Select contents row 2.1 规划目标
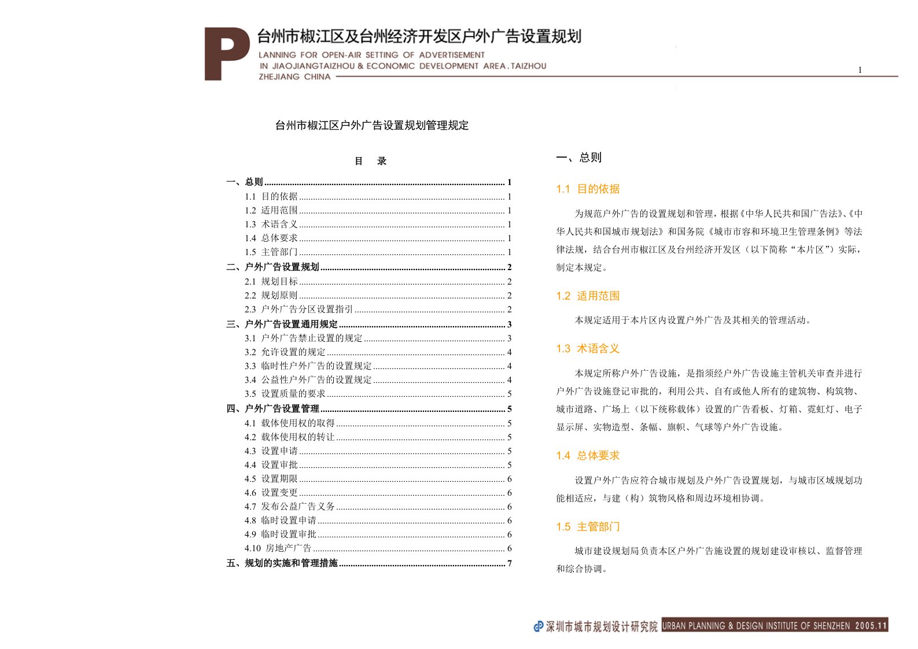This screenshot has height=649, width=918. [x=378, y=282]
